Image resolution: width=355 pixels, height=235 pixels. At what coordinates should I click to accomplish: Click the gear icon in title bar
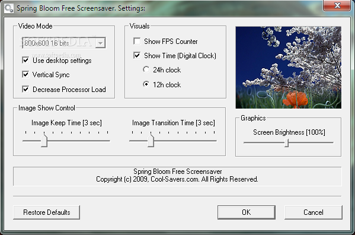tap(9, 8)
